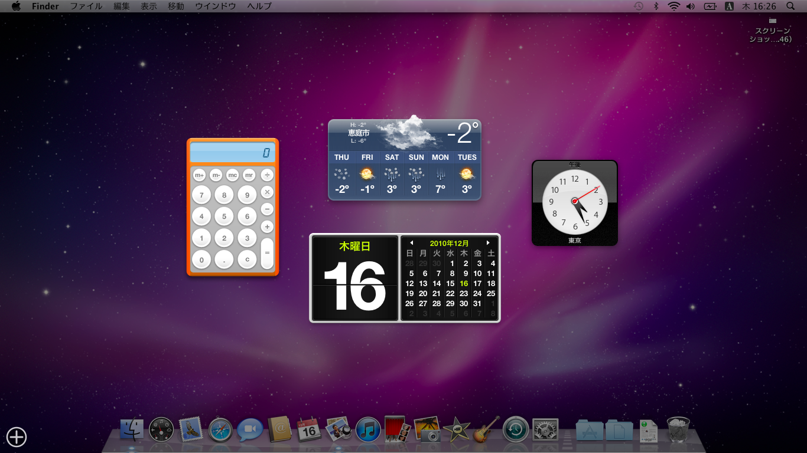Launch iTunes music note icon
This screenshot has width=807, height=453.
pos(369,429)
